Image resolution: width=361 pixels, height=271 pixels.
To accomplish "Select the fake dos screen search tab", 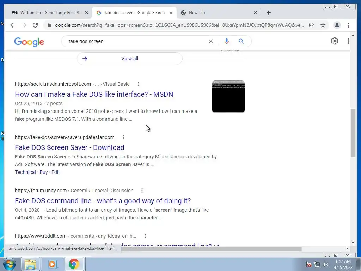I will tap(134, 13).
